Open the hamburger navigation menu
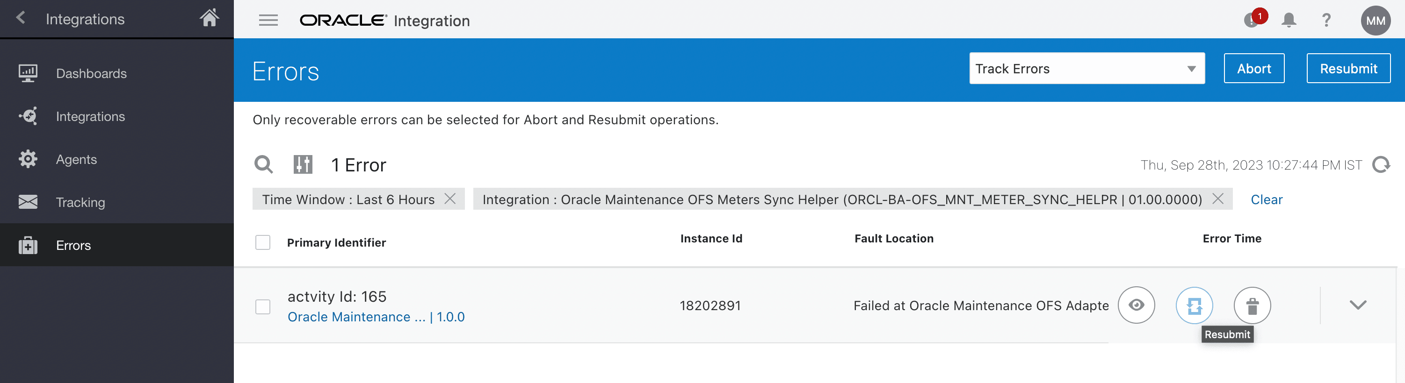This screenshot has width=1405, height=383. pos(268,21)
